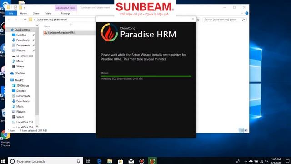Open the Action Center notifications icon
The height and width of the screenshot is (164, 291).
click(287, 161)
